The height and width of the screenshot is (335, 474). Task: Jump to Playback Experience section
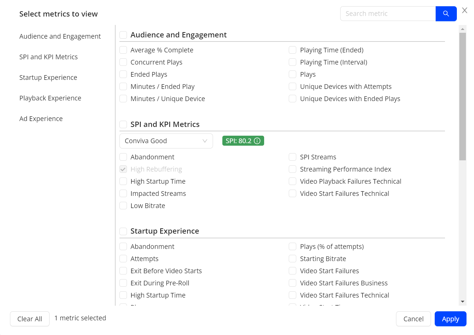(50, 98)
